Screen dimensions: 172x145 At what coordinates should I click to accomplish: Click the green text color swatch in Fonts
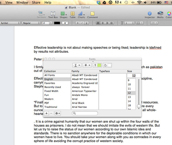[99, 65]
